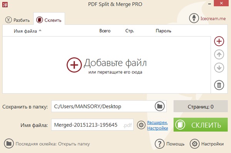Image resolution: width=231 pixels, height=153 pixels.
Task: Click the trash can delete icon
Action: (219, 85)
